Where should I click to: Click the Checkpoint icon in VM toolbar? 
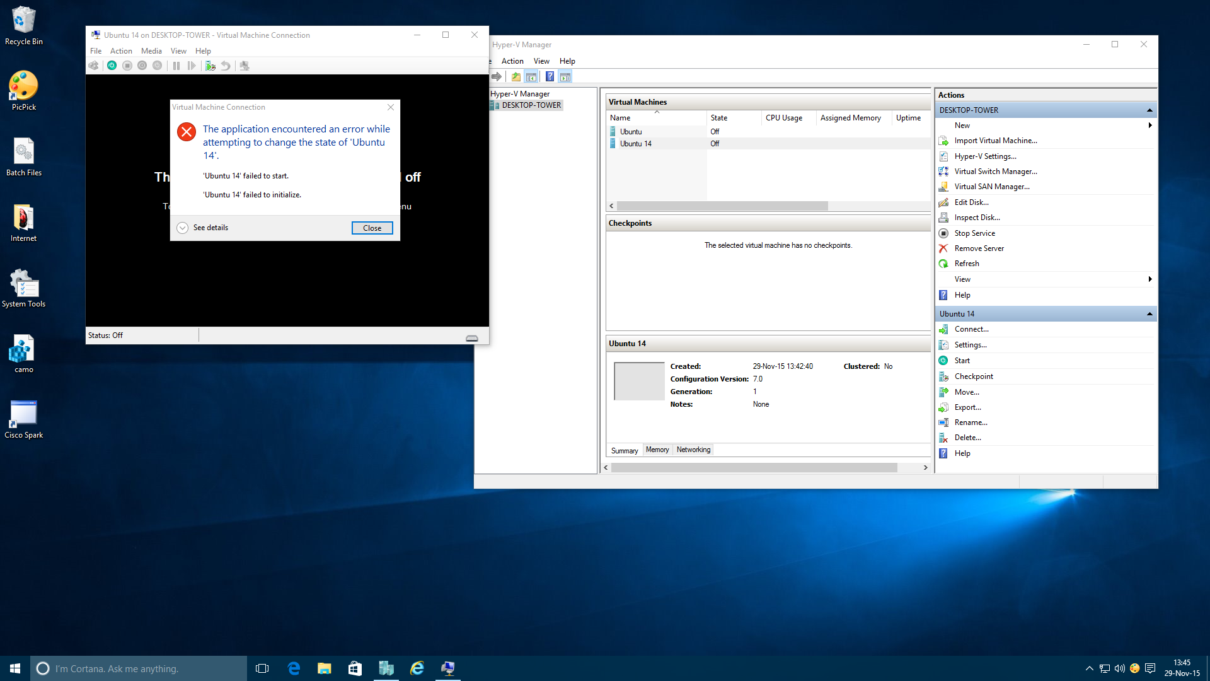pyautogui.click(x=210, y=66)
